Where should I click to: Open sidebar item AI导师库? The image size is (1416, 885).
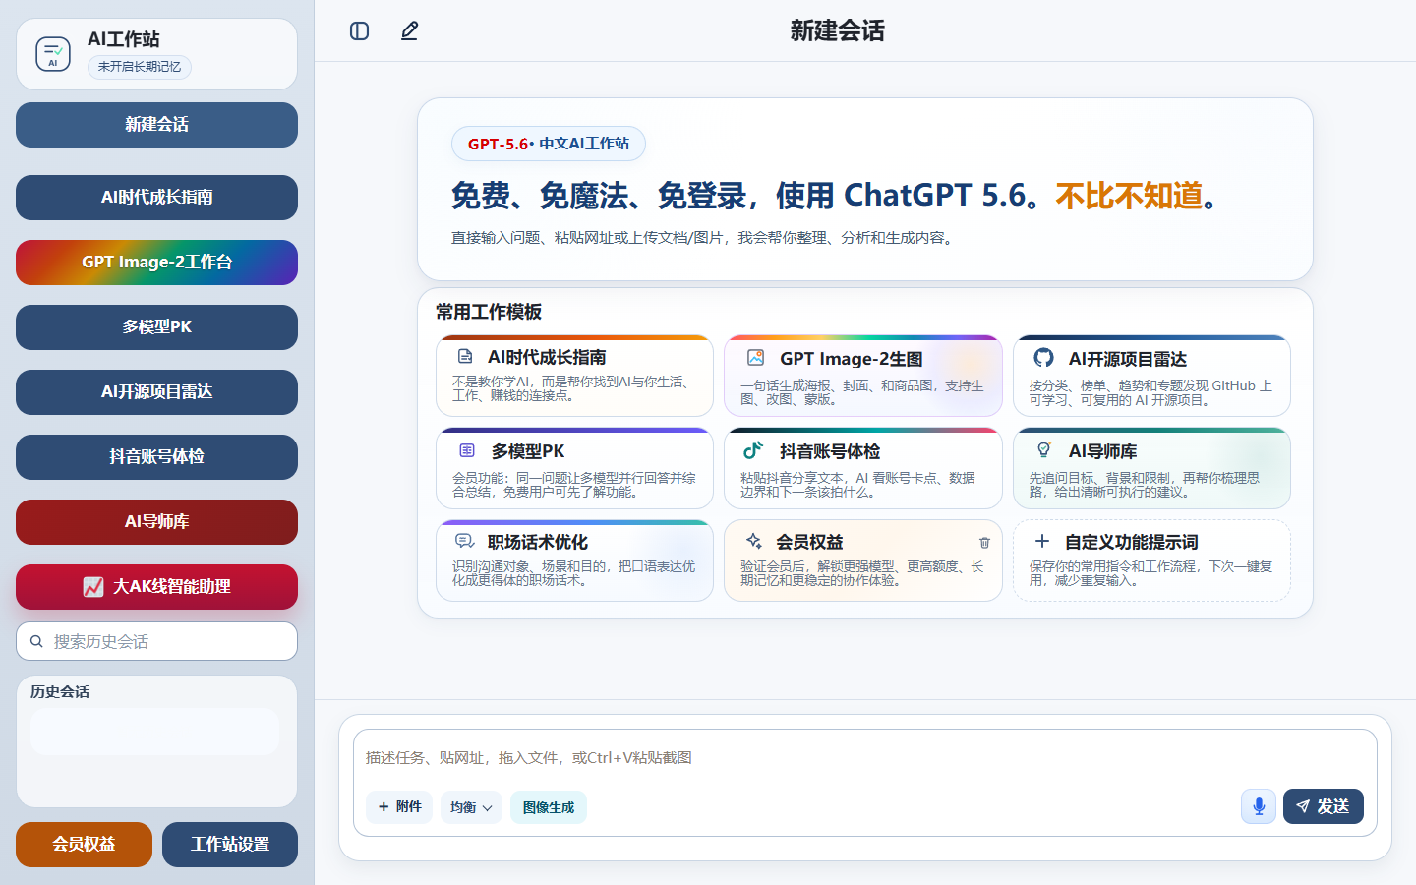pos(156,522)
